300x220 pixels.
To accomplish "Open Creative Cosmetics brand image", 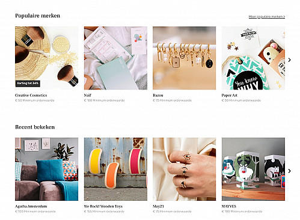I will (46, 58).
